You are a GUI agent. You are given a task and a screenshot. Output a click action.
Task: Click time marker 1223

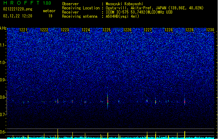[65, 30]
